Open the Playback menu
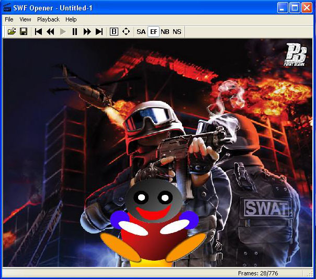The height and width of the screenshot is (279, 316). click(48, 19)
